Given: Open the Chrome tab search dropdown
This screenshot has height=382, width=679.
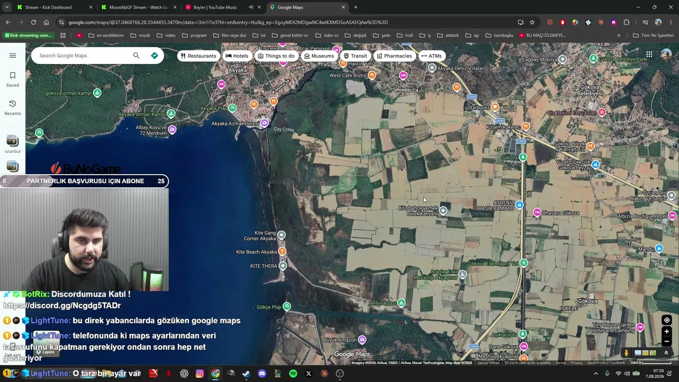Looking at the screenshot, I should click(x=7, y=7).
